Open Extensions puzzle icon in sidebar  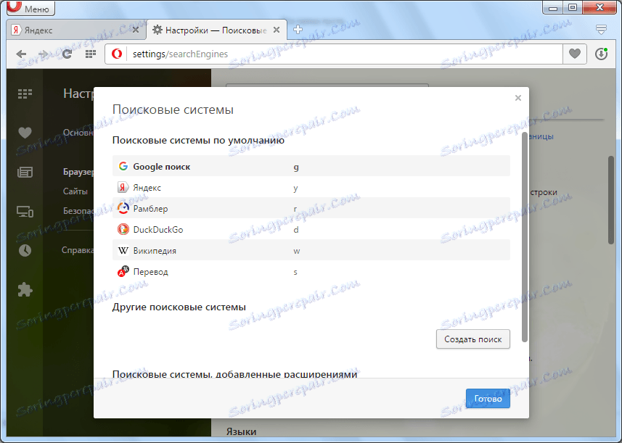(25, 290)
